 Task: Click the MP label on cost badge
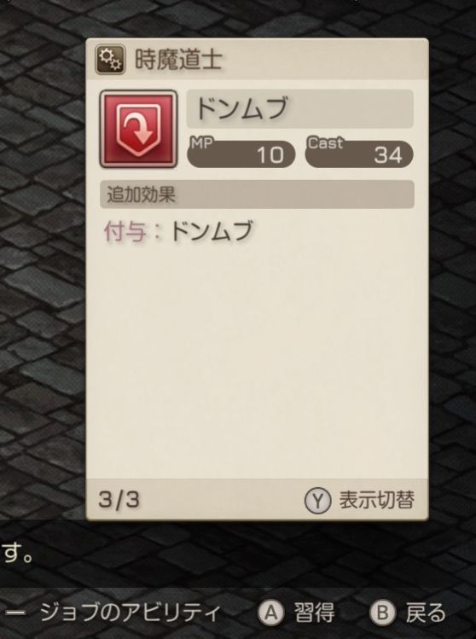pyautogui.click(x=201, y=142)
